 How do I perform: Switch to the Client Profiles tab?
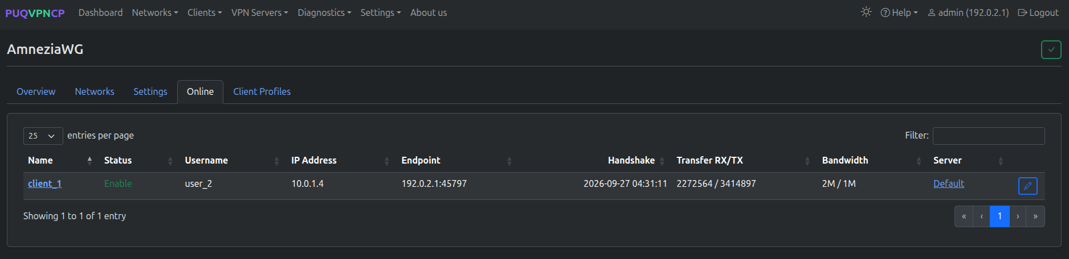[x=262, y=91]
